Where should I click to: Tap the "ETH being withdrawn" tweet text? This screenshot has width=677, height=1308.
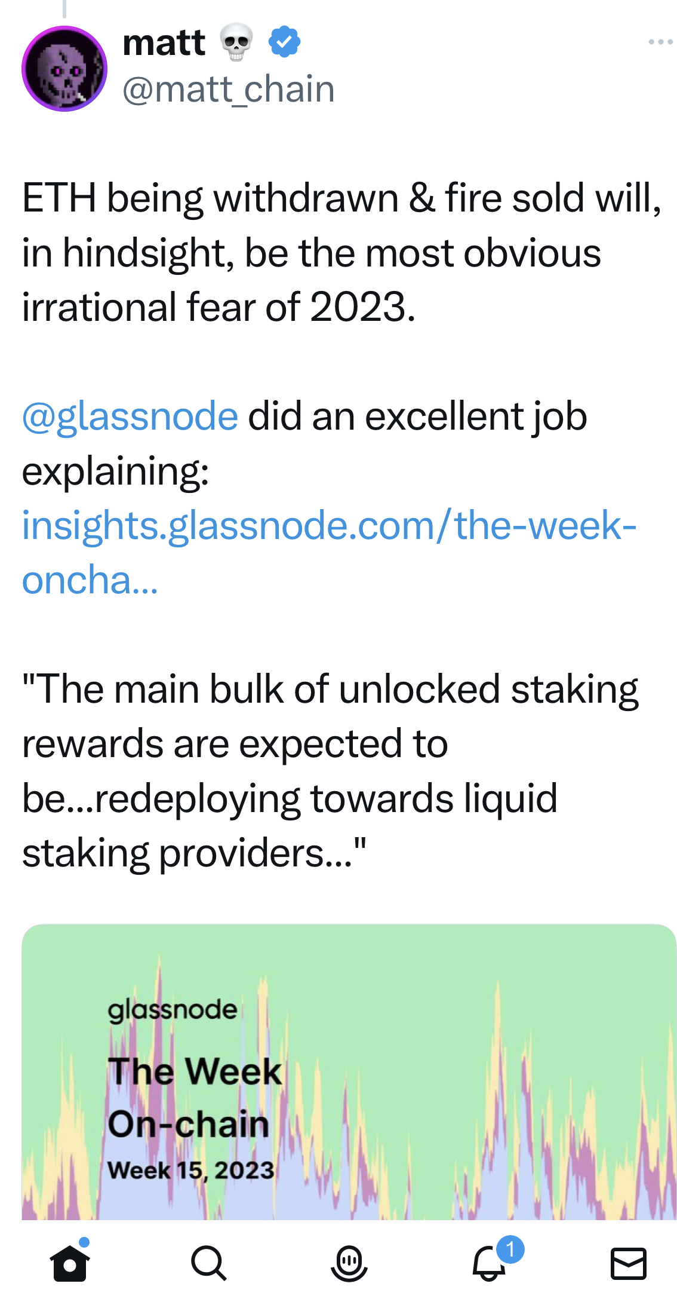point(340,252)
